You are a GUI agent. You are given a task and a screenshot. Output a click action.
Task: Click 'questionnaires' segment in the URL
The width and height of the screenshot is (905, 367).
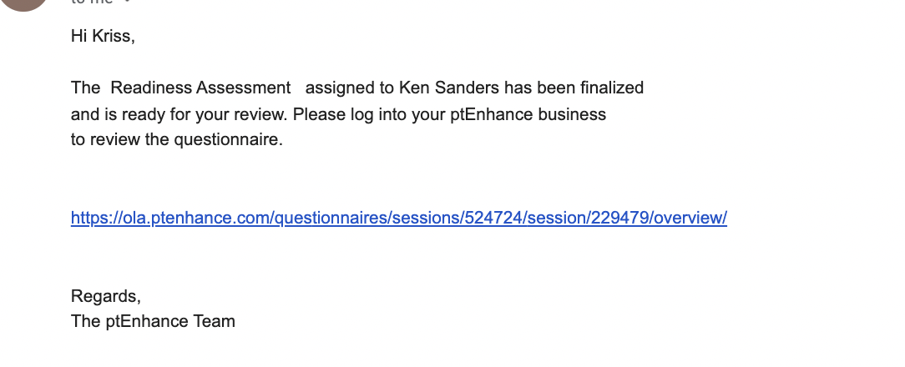331,218
